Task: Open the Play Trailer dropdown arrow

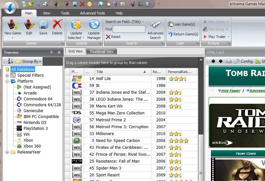Action: coord(229,37)
